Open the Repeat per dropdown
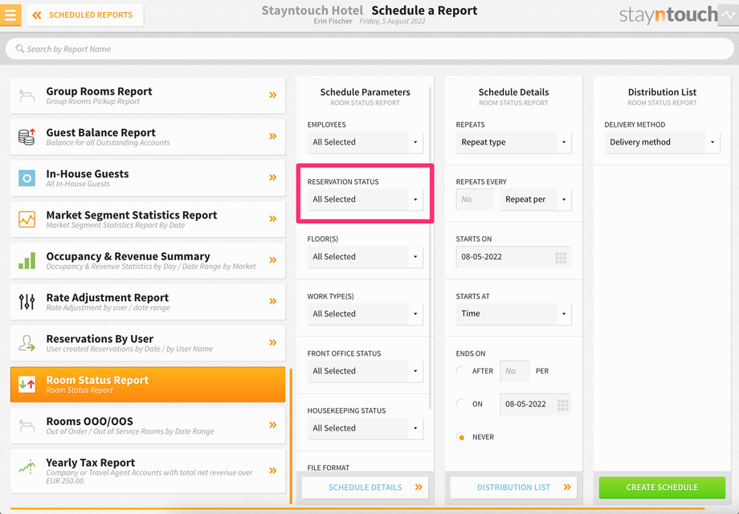739x514 pixels. (x=536, y=200)
